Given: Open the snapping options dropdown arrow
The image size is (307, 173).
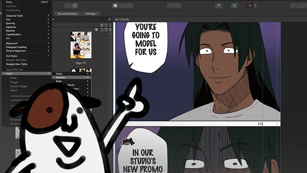Looking at the screenshot, I should click(255, 6).
